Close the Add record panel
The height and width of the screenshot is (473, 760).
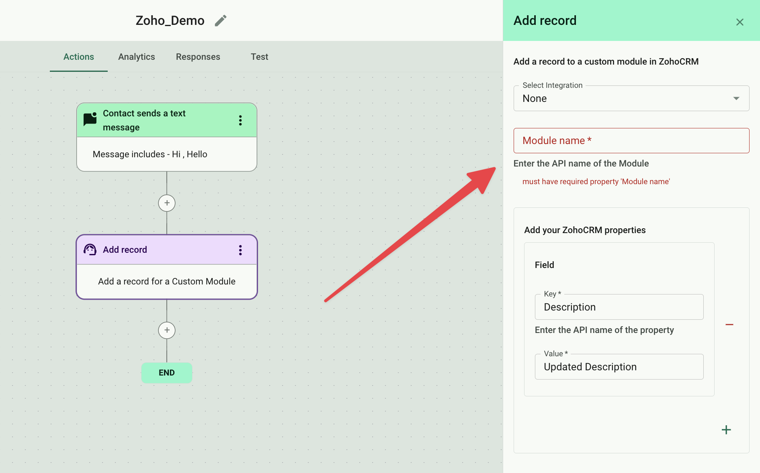click(740, 22)
